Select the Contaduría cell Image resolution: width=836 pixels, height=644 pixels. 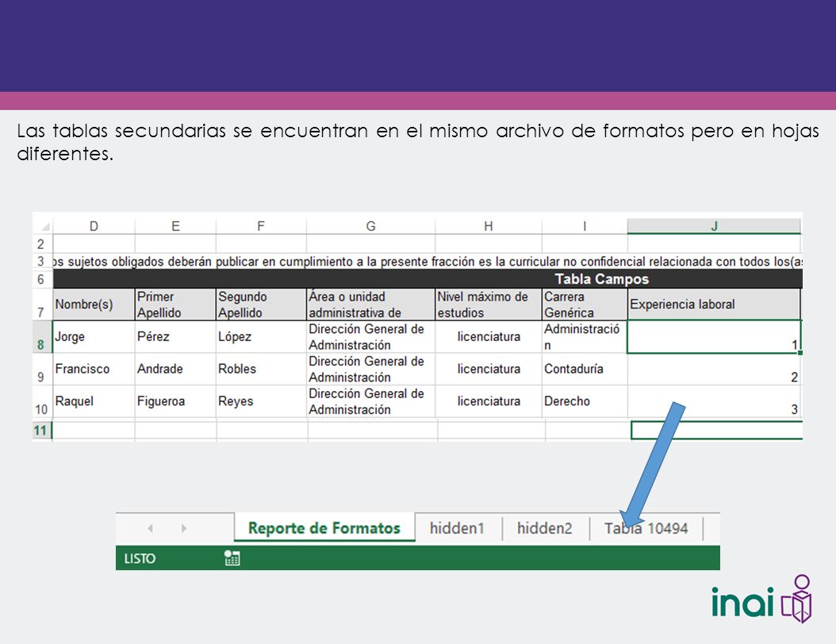pos(585,369)
